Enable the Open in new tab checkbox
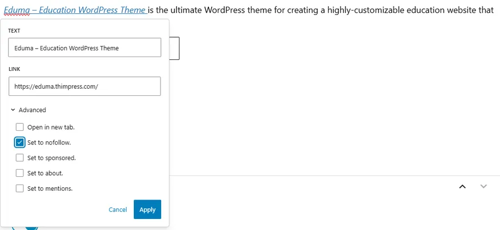 point(20,127)
